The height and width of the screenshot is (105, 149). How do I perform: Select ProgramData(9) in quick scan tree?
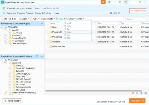pyautogui.click(x=18, y=41)
